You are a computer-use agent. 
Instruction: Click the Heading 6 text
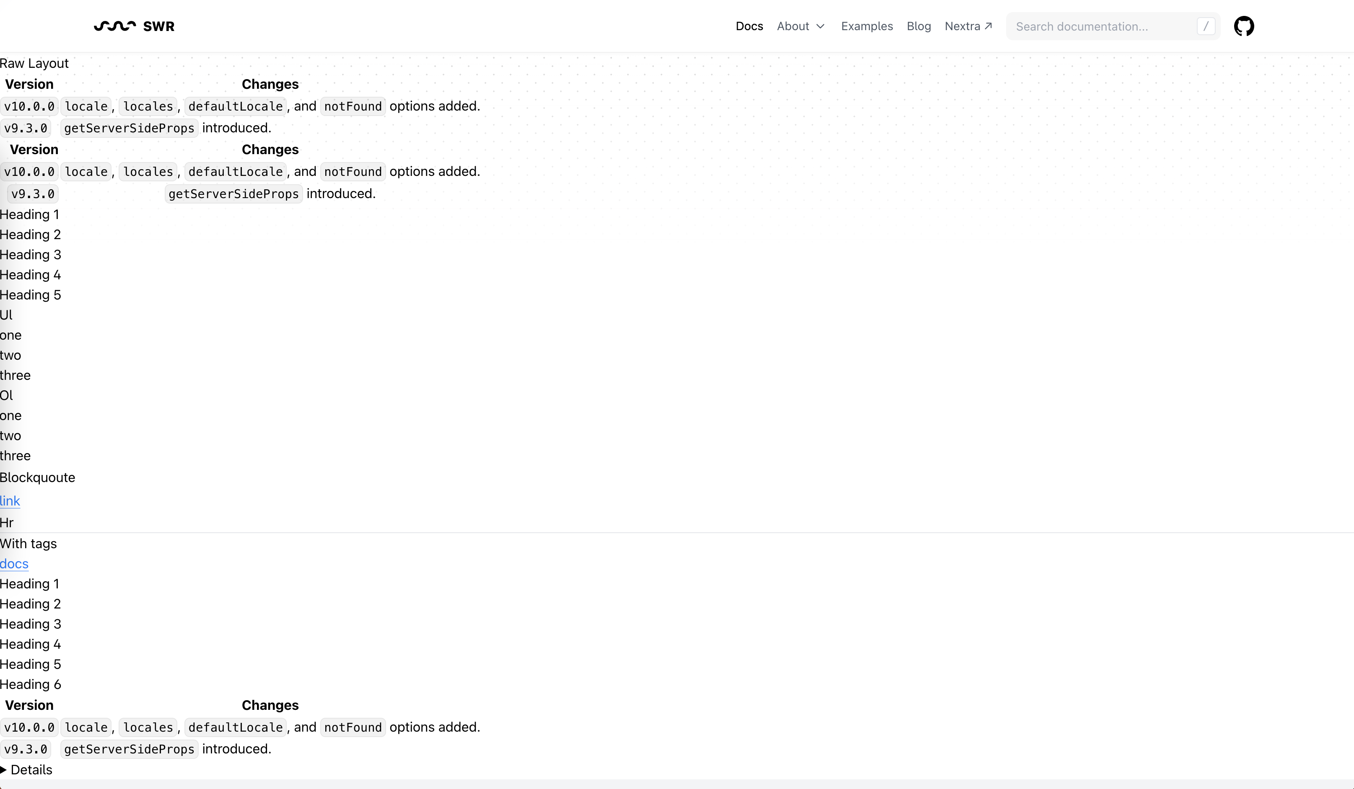point(31,684)
